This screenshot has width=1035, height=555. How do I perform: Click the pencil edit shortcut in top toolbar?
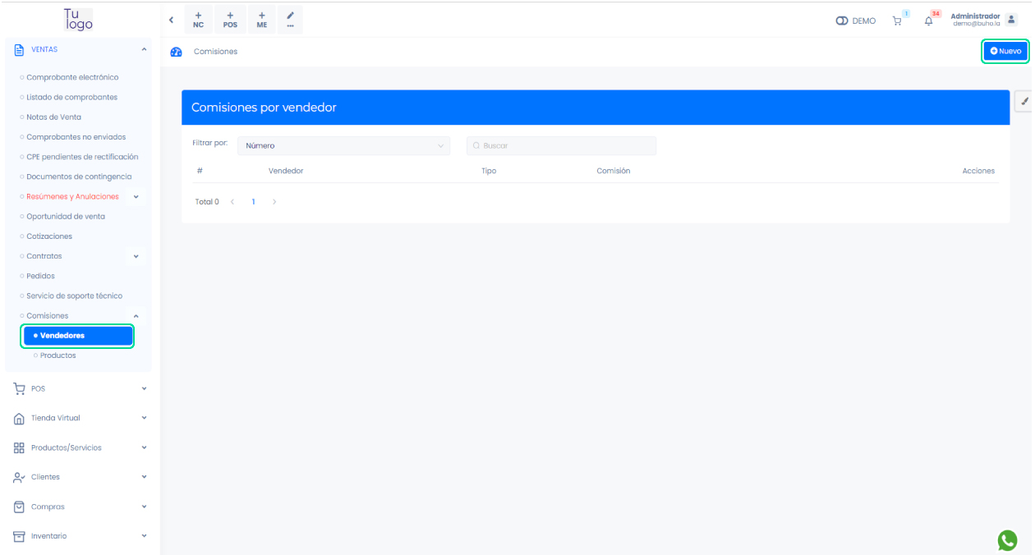point(290,20)
